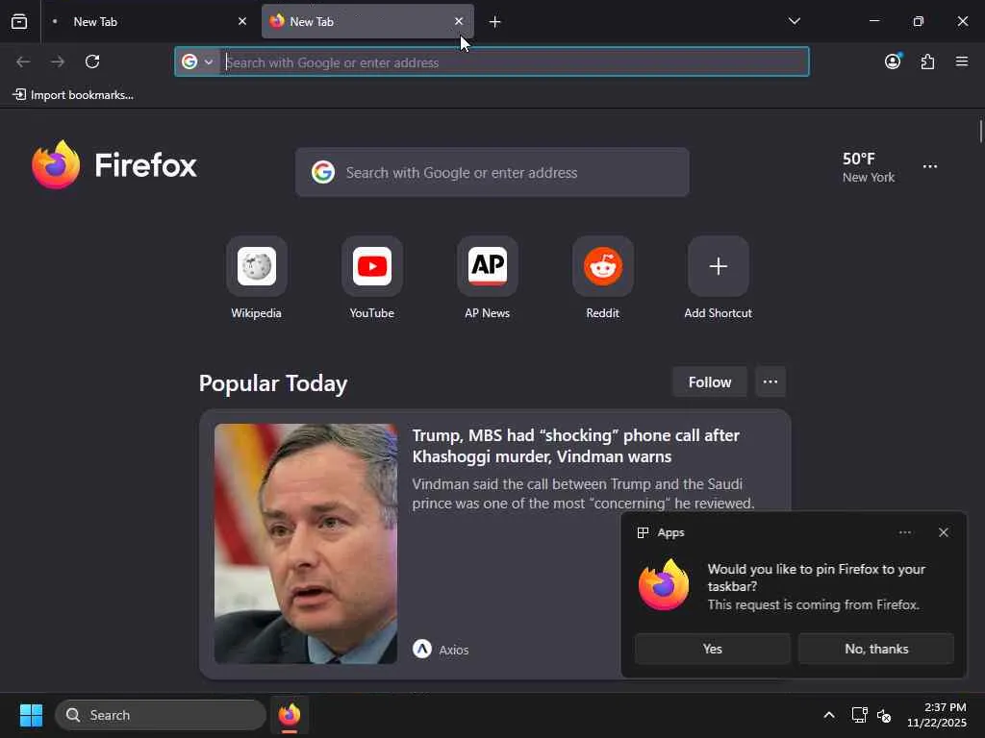The image size is (985, 738).
Task: Click the Add Shortcut tile
Action: click(718, 278)
